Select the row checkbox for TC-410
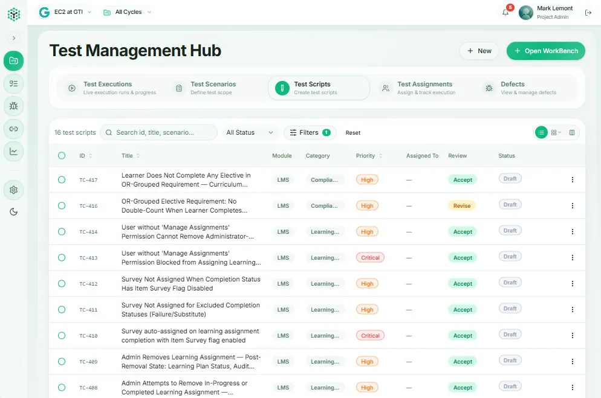Viewport: 601px width, 398px height. pos(62,335)
